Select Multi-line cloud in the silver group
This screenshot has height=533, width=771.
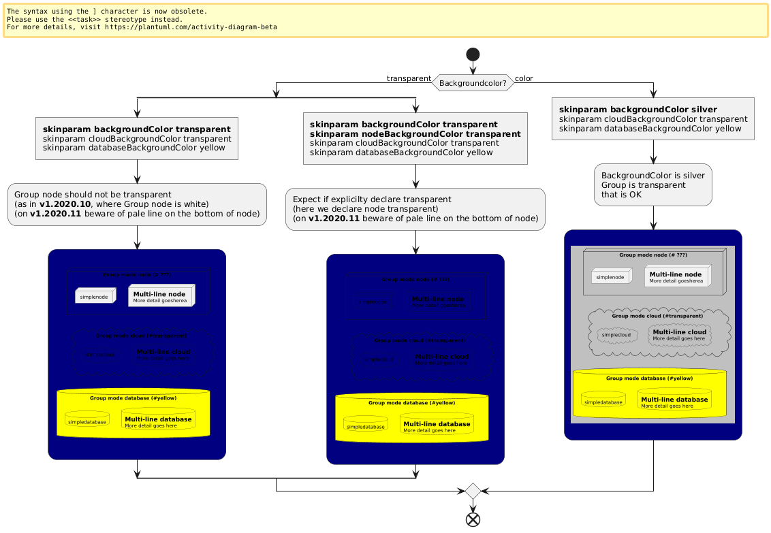(678, 335)
